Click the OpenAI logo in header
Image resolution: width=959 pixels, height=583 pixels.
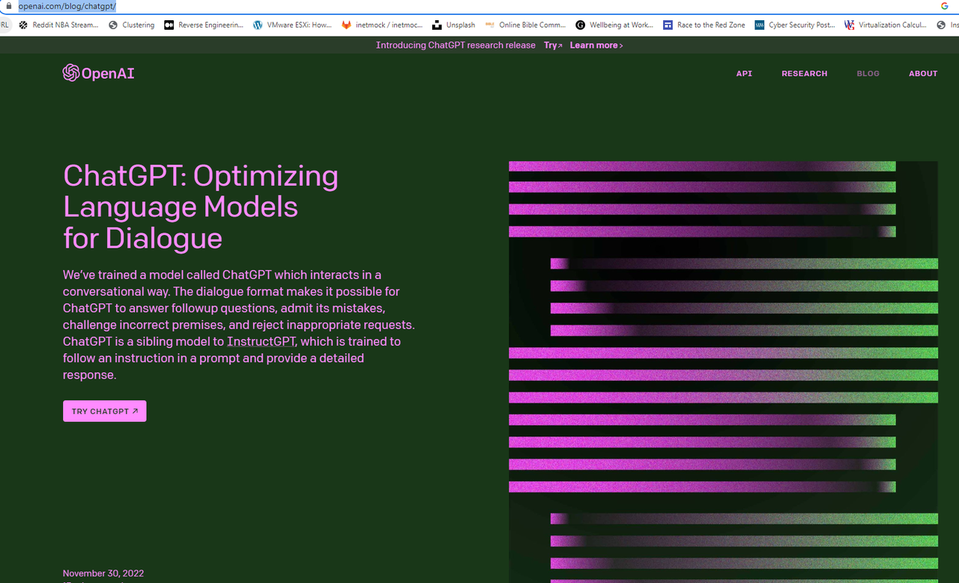click(98, 73)
